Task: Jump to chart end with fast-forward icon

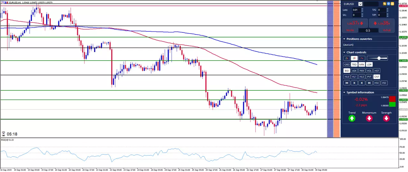Action: 369,83
